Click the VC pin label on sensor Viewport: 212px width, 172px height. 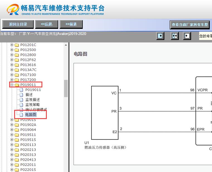coord(114,93)
